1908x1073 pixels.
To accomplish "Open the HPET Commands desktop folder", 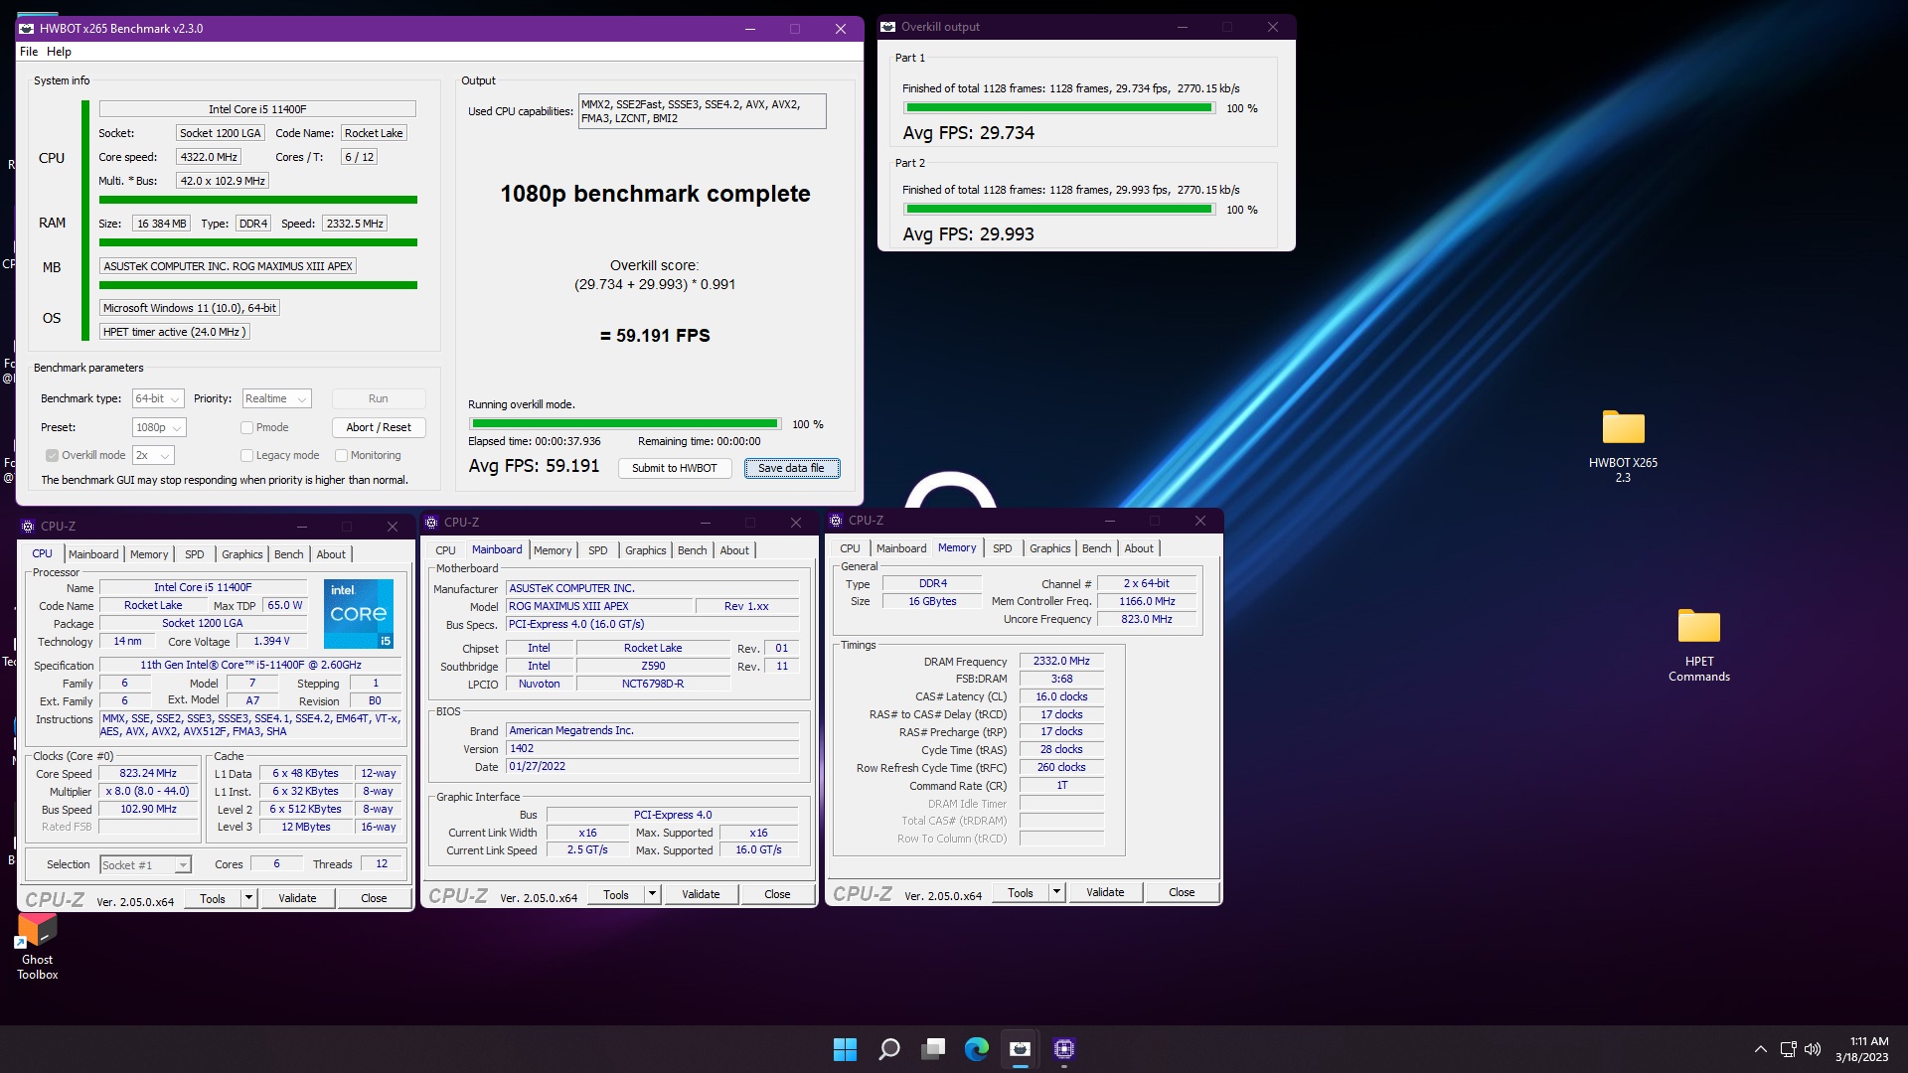I will (1698, 645).
